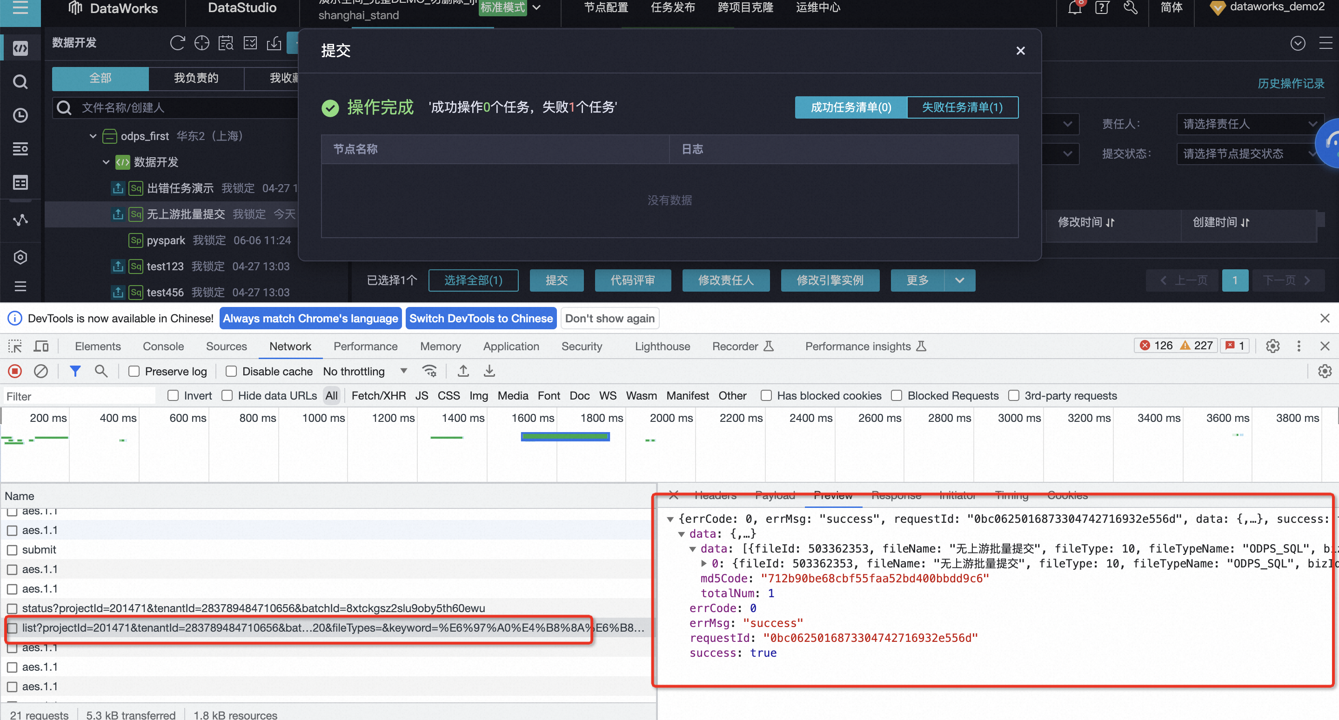Screen dimensions: 1339x720
Task: Check Blocked Requests checkbox
Action: tap(897, 396)
